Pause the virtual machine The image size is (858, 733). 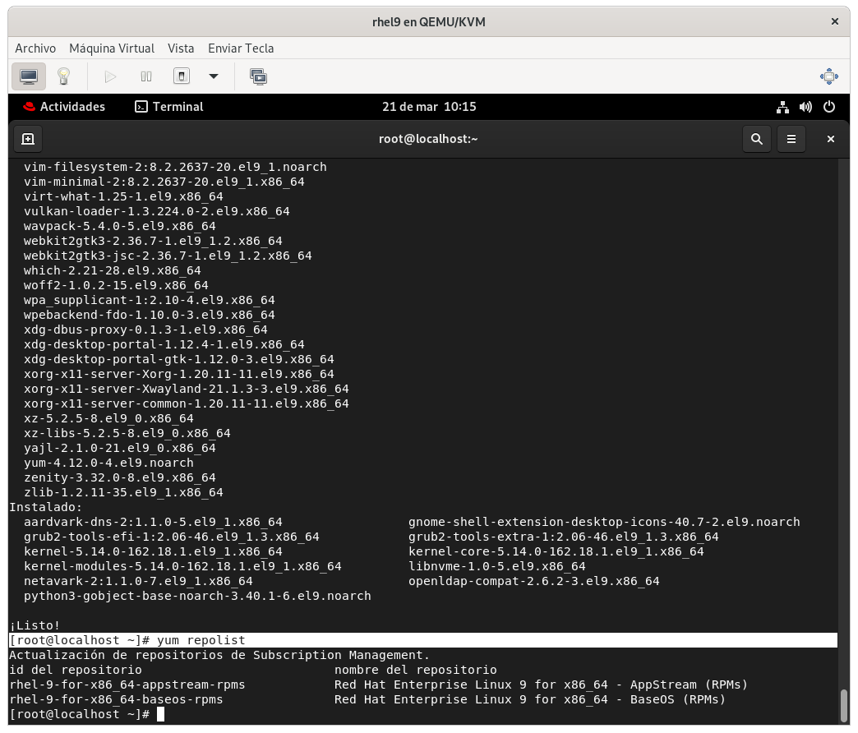146,76
